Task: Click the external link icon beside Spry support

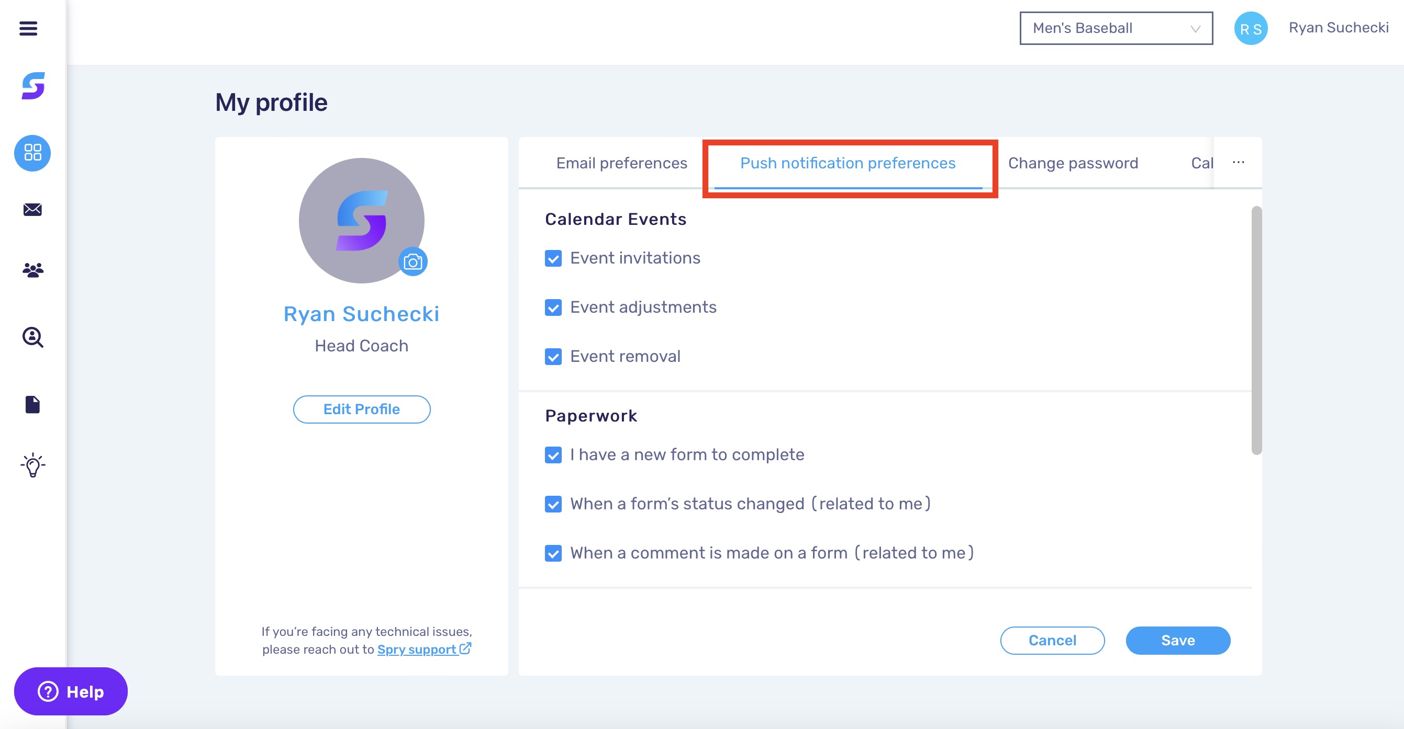Action: click(465, 648)
